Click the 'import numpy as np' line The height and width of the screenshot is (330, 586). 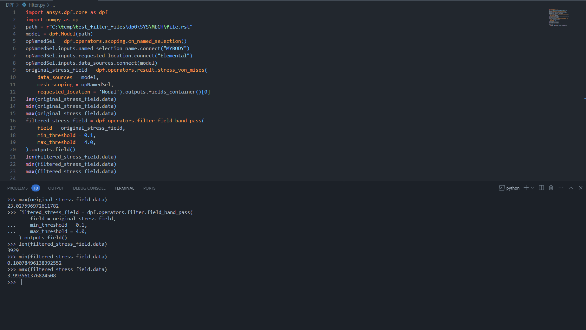(52, 20)
